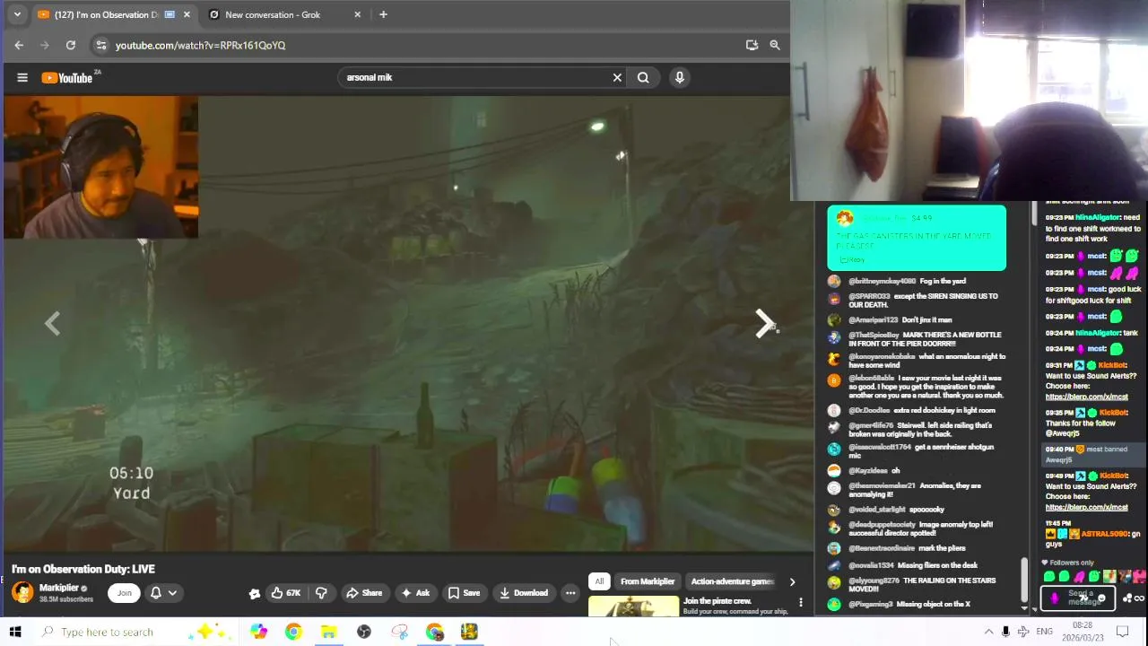Select the From Markiplier chip
This screenshot has width=1148, height=646.
click(648, 581)
